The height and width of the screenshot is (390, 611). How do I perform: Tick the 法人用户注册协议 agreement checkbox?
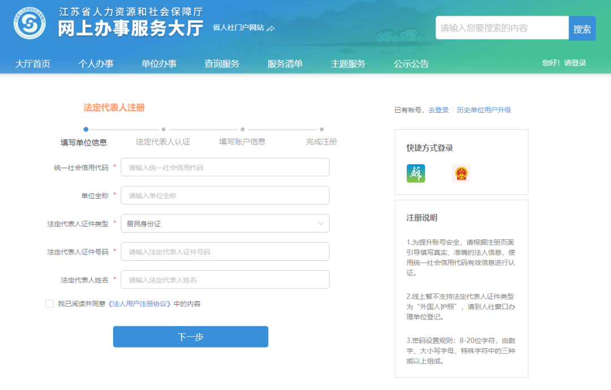coord(50,304)
